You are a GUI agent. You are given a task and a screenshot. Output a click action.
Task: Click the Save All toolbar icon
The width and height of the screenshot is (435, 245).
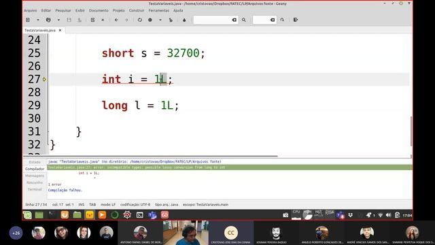(x=80, y=20)
